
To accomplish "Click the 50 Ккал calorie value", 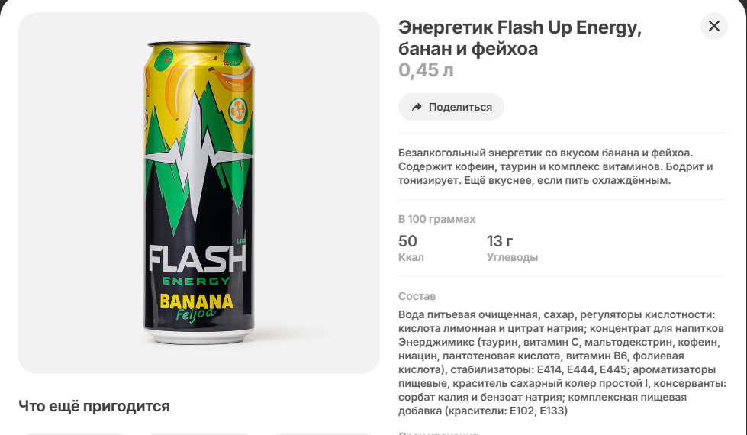I will (x=411, y=248).
